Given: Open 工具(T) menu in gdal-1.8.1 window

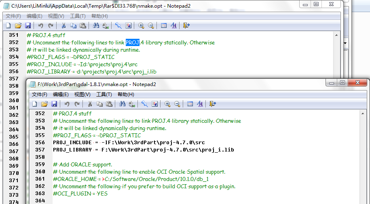Looking at the screenshot, I should point(104,95).
